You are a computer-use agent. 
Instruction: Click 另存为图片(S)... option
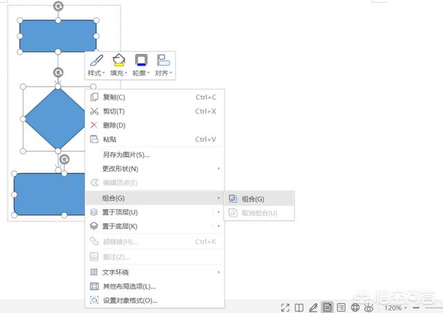click(126, 154)
